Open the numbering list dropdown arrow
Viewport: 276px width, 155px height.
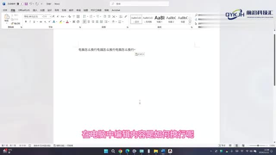[94, 16]
